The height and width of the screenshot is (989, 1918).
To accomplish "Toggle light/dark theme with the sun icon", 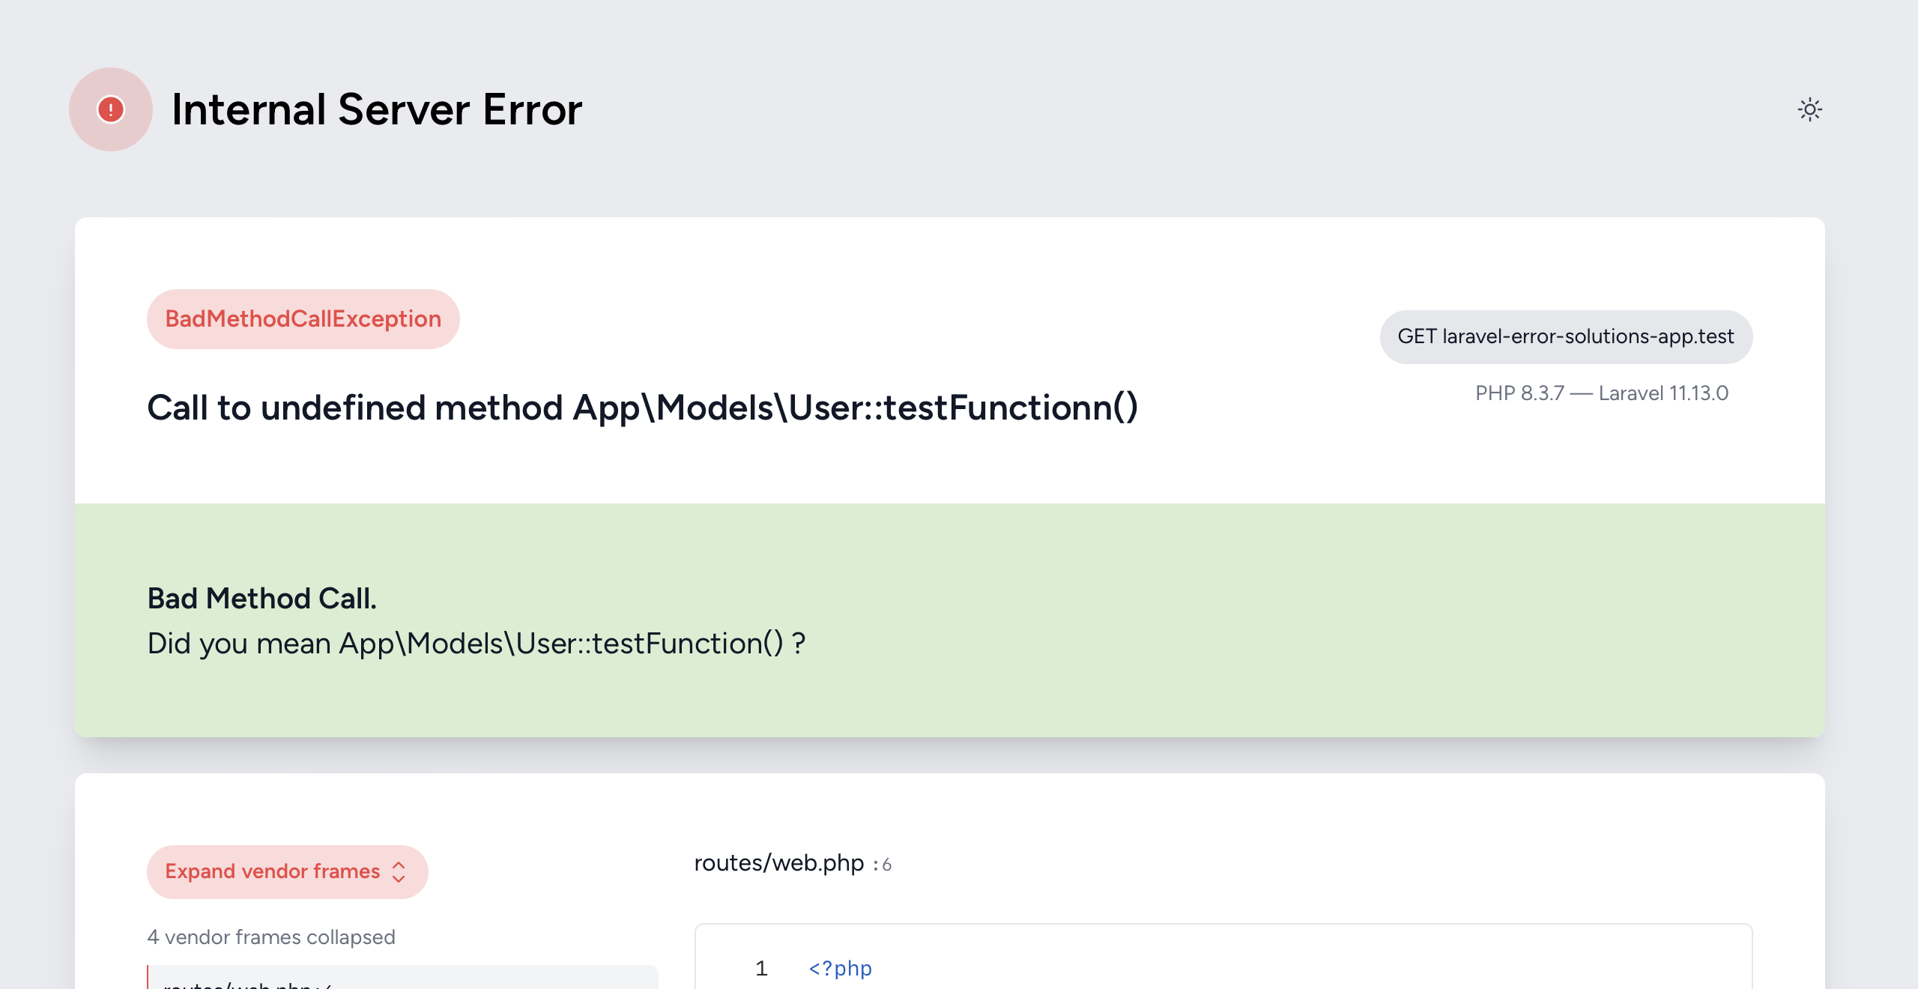I will coord(1811,109).
